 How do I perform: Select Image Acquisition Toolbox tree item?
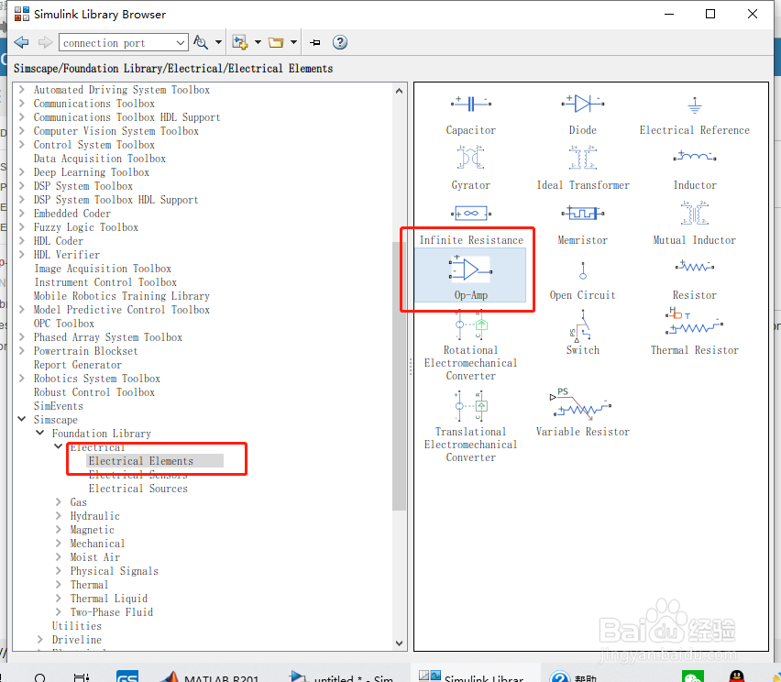click(103, 269)
